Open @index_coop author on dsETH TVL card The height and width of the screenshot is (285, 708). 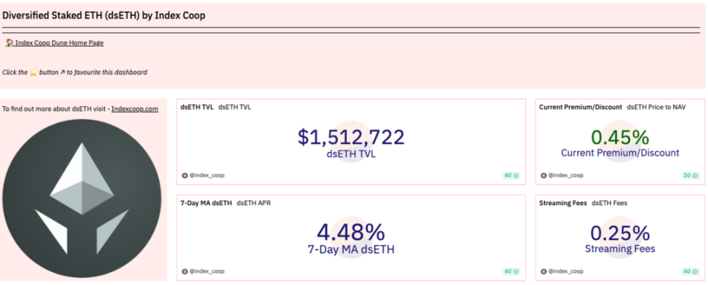click(x=202, y=175)
